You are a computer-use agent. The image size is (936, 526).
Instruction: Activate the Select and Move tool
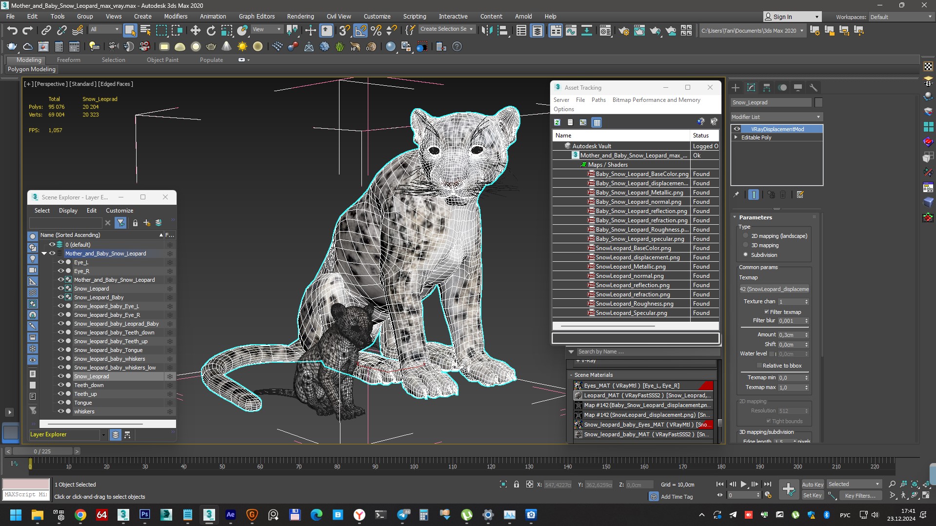point(195,31)
